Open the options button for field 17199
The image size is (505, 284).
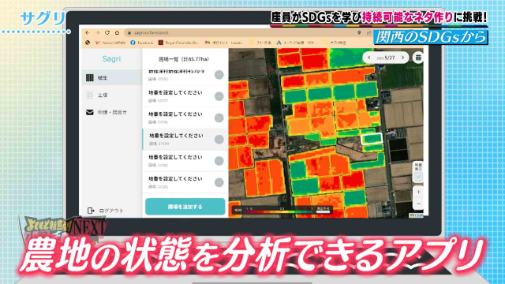click(x=219, y=140)
